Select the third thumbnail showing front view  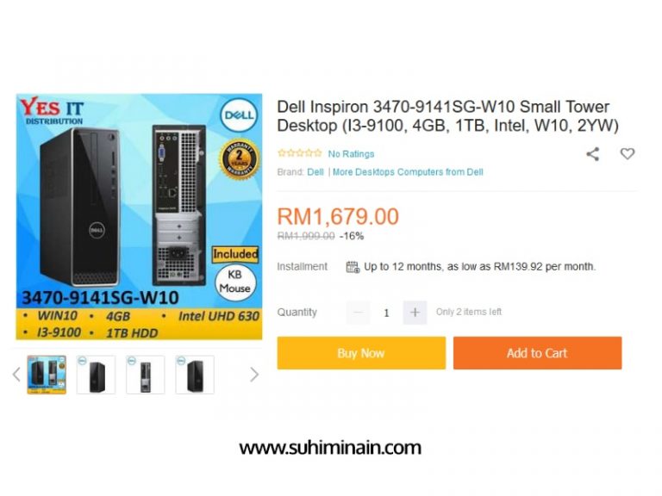pyautogui.click(x=145, y=375)
